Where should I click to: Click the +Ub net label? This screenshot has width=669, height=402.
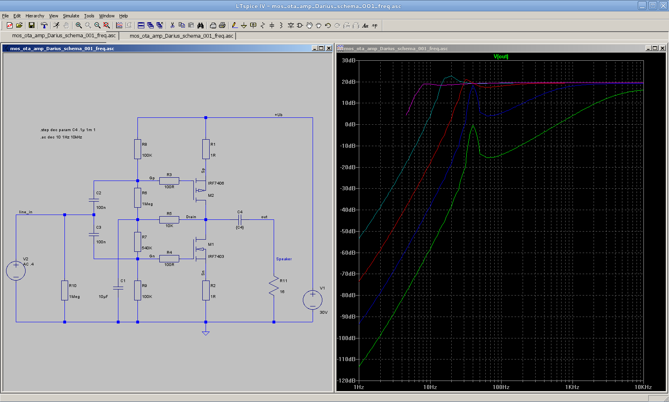coord(279,115)
